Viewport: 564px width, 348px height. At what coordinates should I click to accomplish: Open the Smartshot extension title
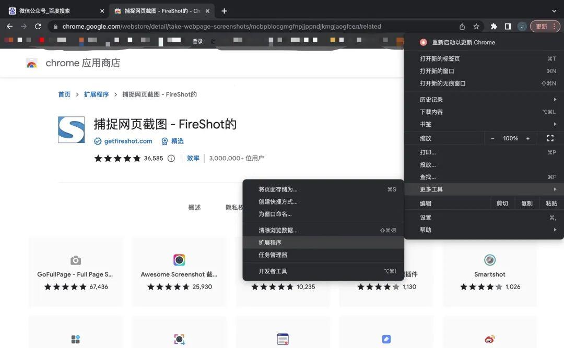click(490, 274)
